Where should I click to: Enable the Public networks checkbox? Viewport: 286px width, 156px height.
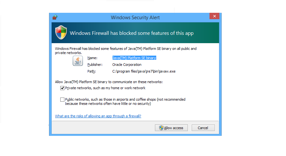[62, 100]
